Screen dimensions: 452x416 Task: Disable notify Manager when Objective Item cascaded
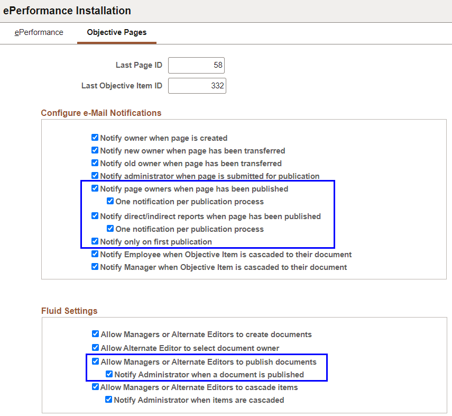tap(95, 267)
